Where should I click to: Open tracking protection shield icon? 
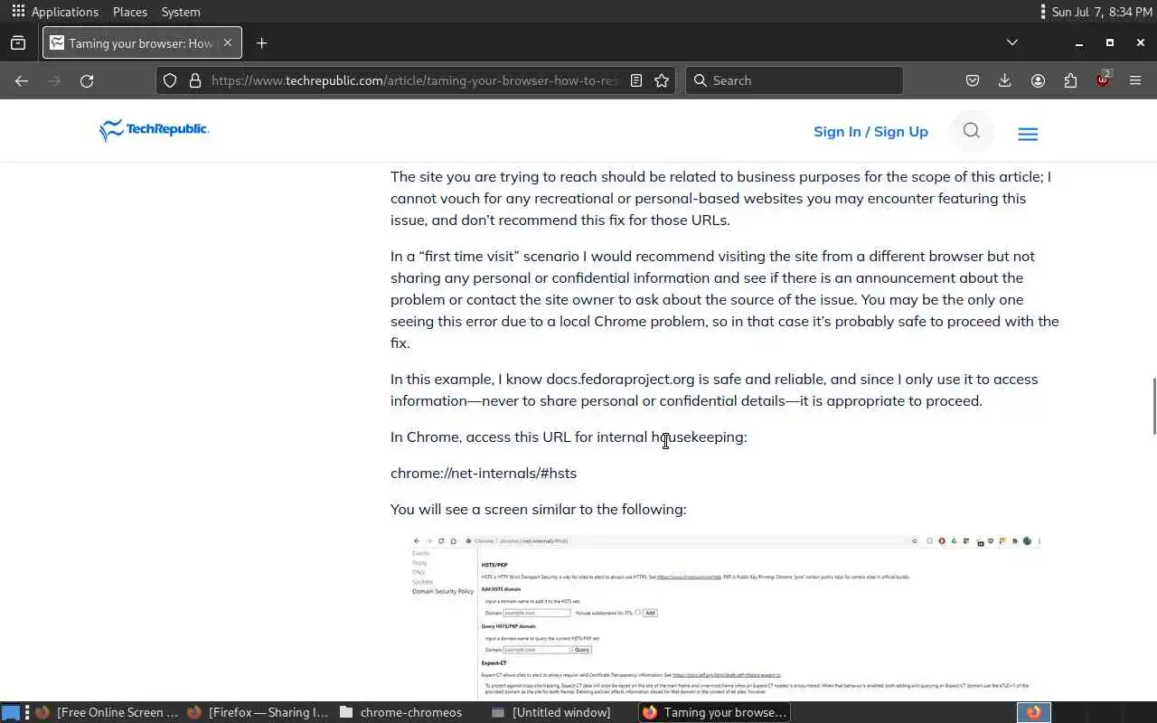[x=170, y=80]
